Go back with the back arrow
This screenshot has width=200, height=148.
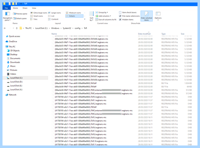5,28
